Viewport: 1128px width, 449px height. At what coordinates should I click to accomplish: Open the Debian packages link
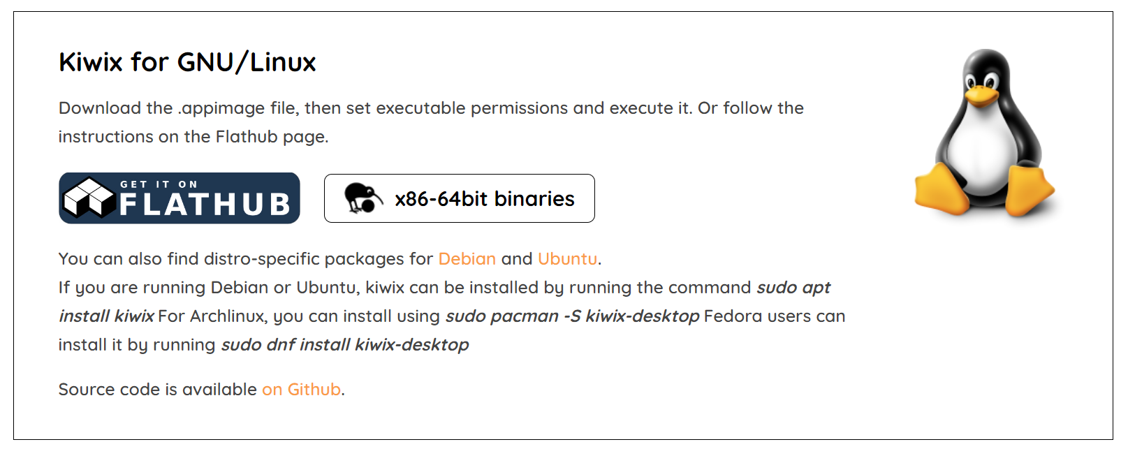[465, 258]
